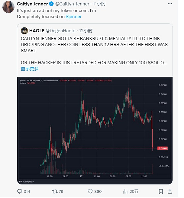The image size is (184, 198).
Task: Expand quoted tweet with 显示更多
Action: [x=30, y=69]
